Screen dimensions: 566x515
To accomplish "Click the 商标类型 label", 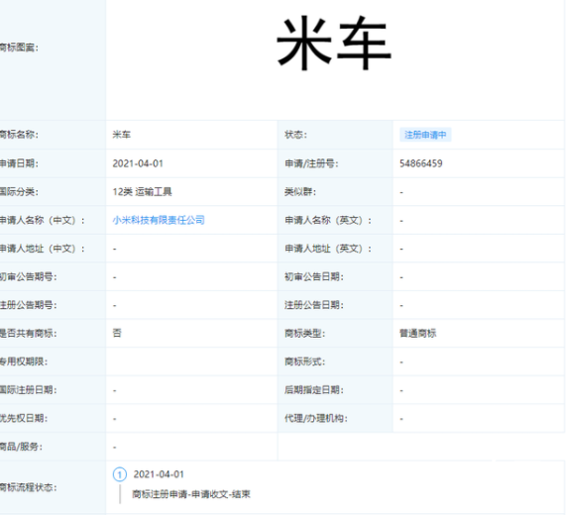I will click(x=305, y=333).
